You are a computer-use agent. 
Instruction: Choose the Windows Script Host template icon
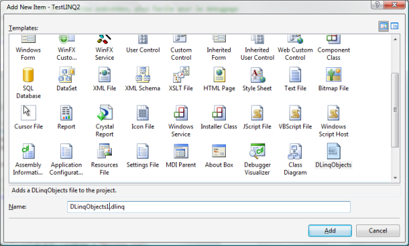coord(333,113)
